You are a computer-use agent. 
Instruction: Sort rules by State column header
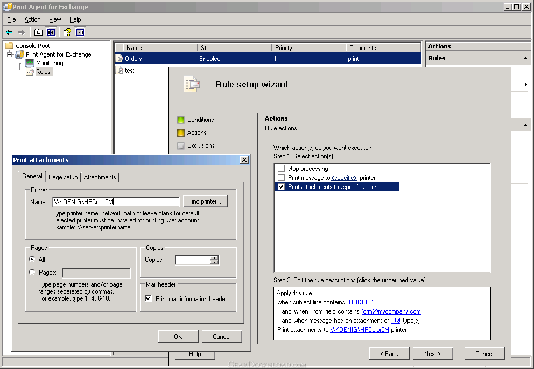(234, 48)
